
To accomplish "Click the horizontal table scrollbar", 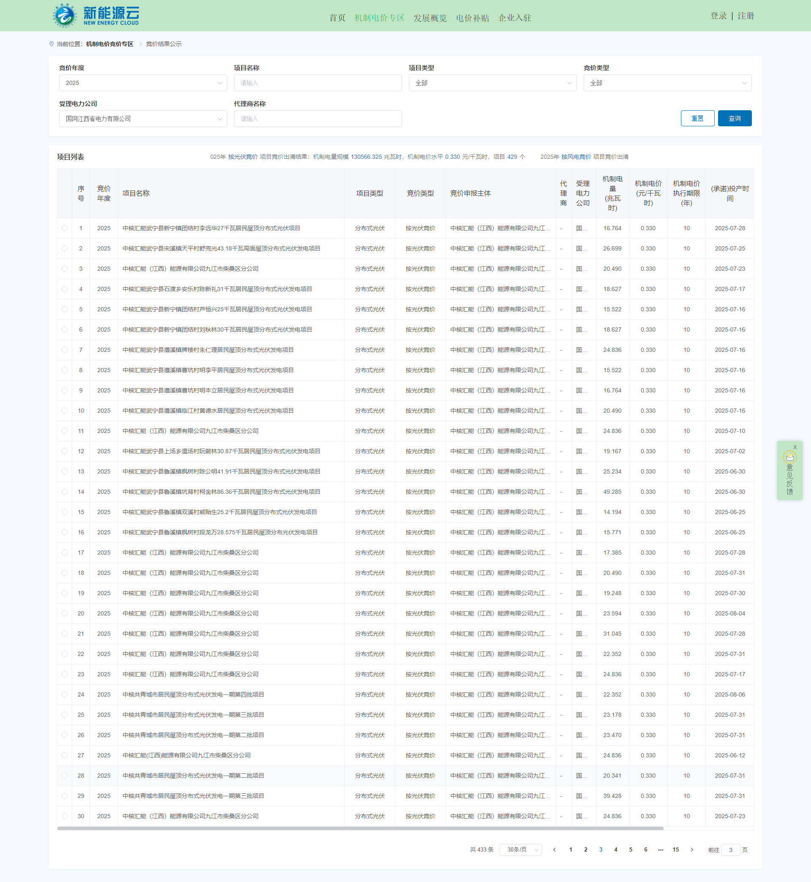I will [x=360, y=828].
